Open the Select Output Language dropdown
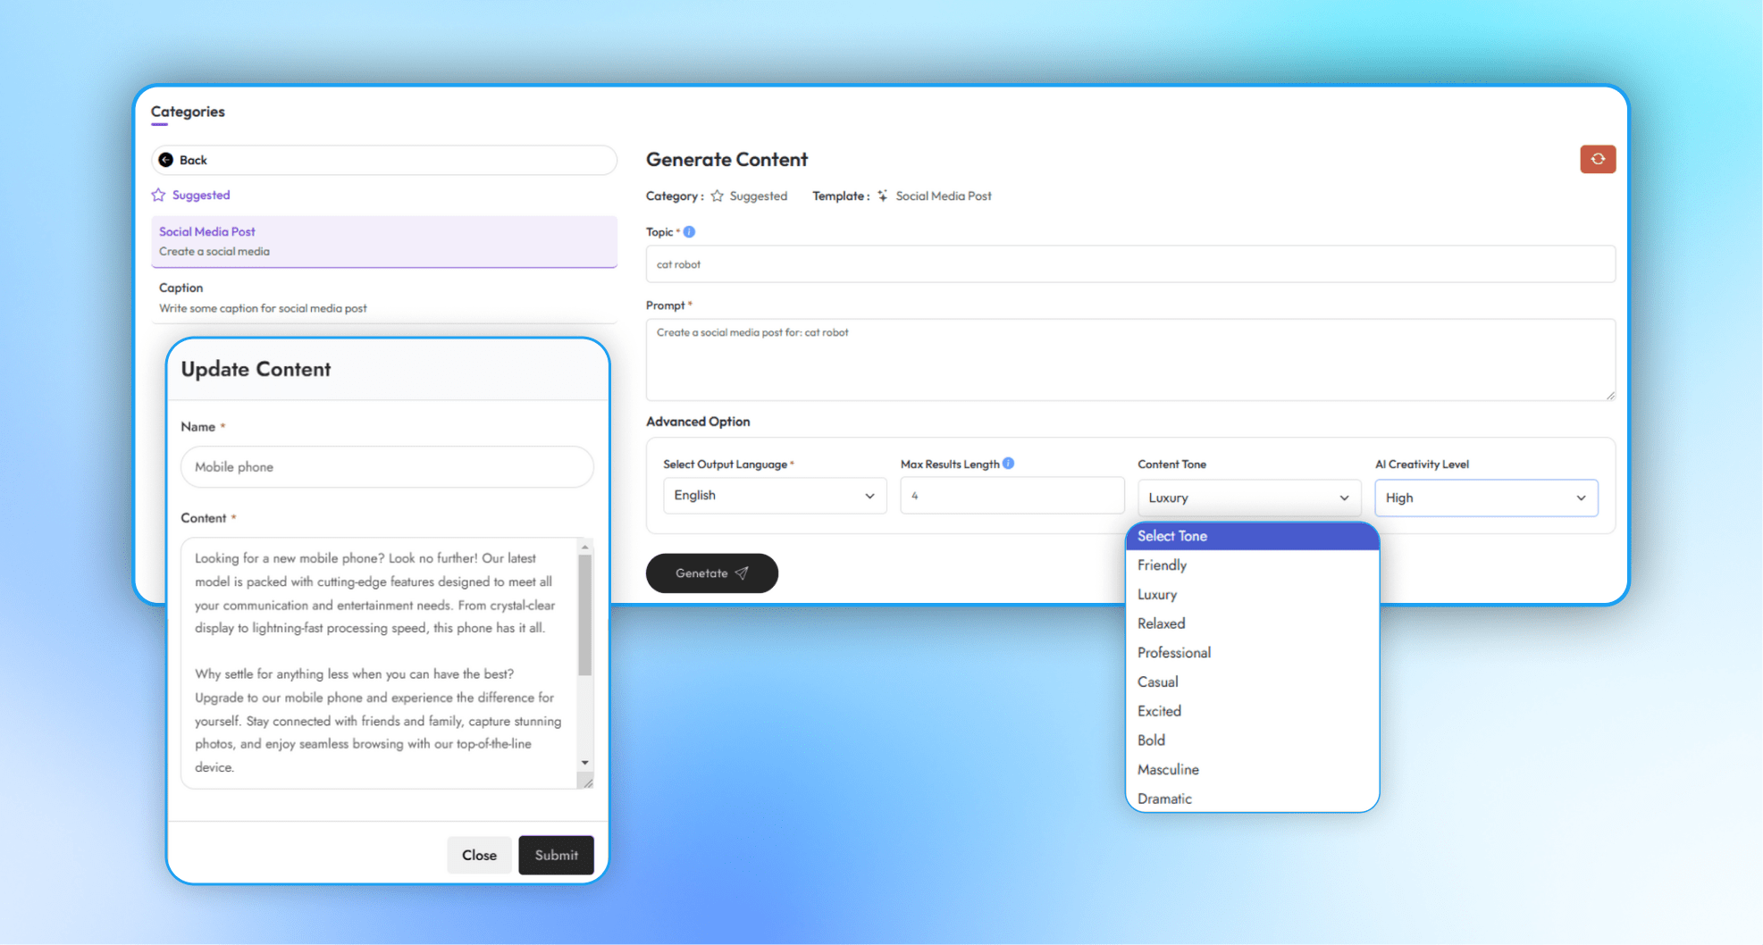This screenshot has height=945, width=1763. [774, 496]
